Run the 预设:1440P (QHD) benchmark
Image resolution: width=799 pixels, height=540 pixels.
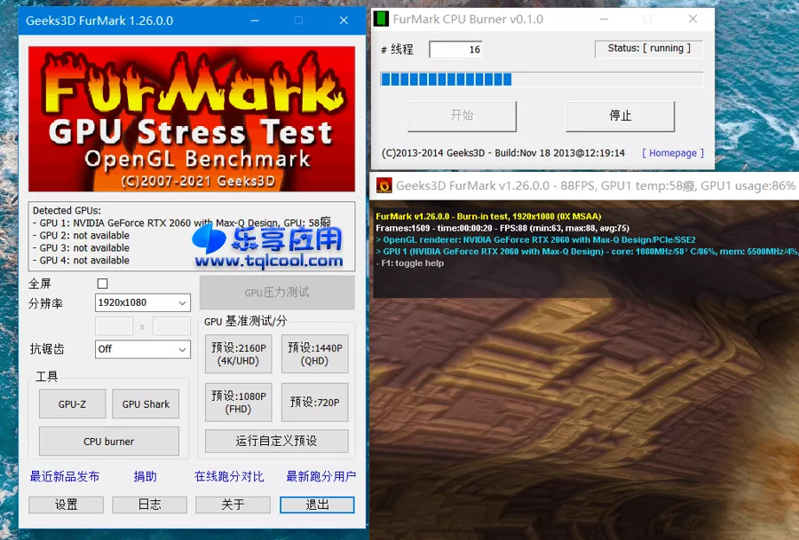pyautogui.click(x=315, y=354)
